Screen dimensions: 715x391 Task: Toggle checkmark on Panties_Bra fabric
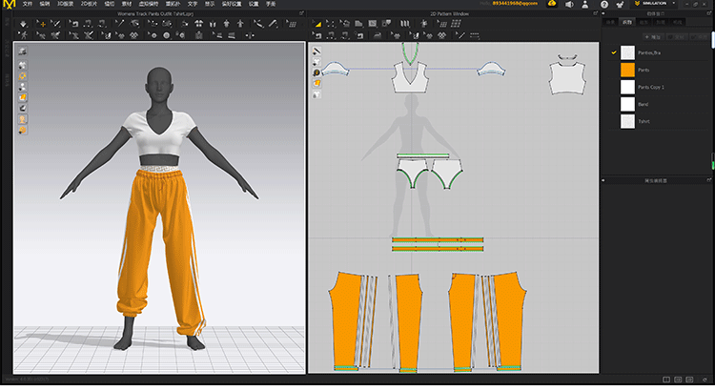click(613, 52)
